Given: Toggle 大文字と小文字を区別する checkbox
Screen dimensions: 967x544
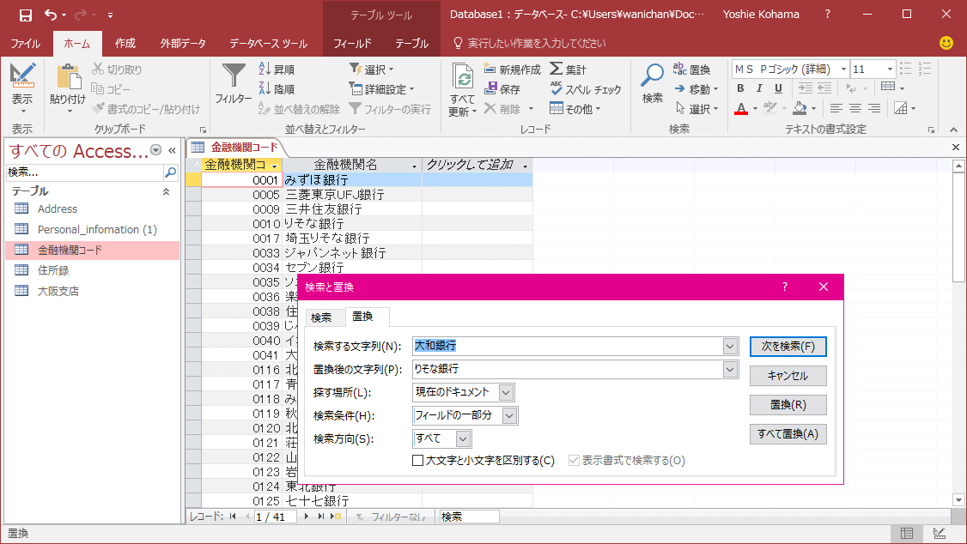Looking at the screenshot, I should click(417, 460).
